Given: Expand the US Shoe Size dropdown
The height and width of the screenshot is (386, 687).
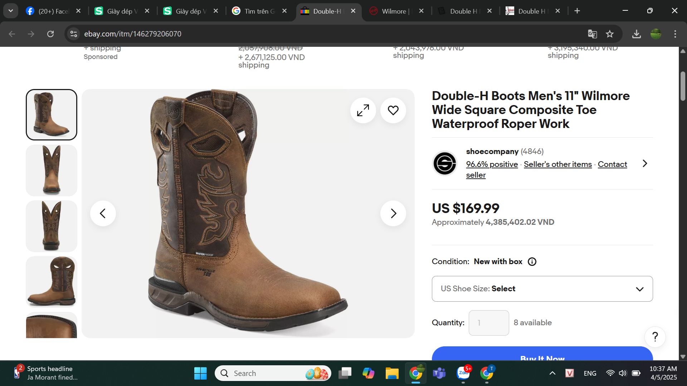Looking at the screenshot, I should pos(542,289).
